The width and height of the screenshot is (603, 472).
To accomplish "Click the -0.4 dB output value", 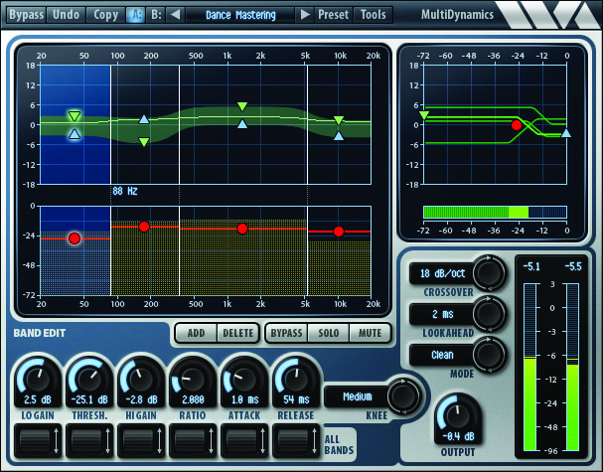I will pos(458,436).
